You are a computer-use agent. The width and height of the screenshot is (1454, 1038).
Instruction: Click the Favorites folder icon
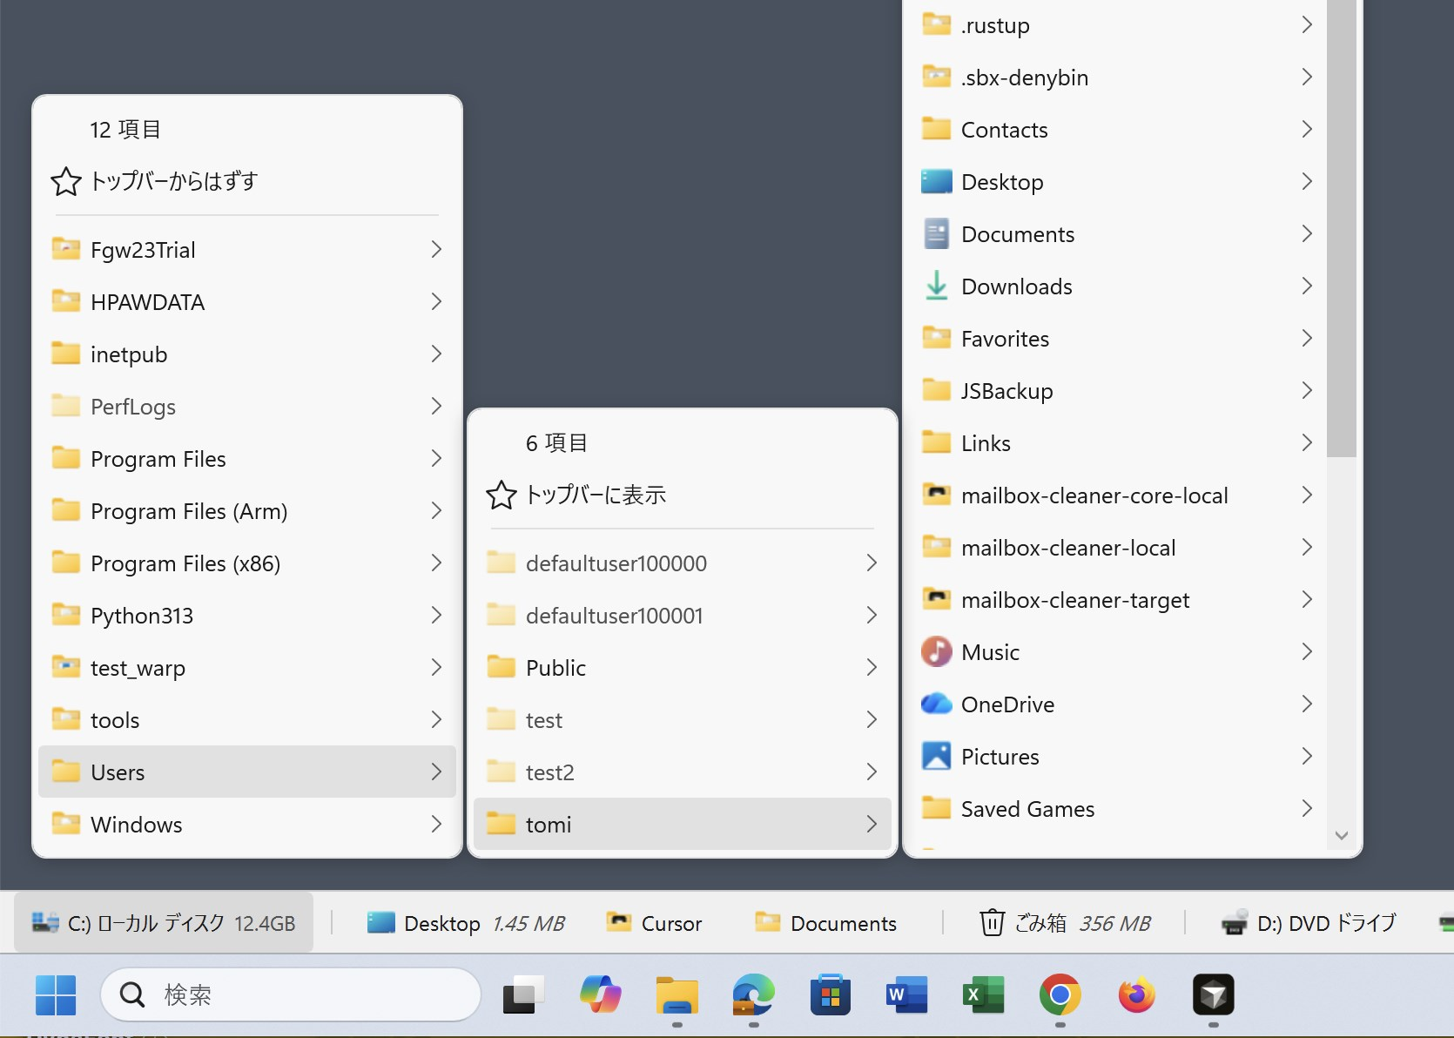pos(936,338)
